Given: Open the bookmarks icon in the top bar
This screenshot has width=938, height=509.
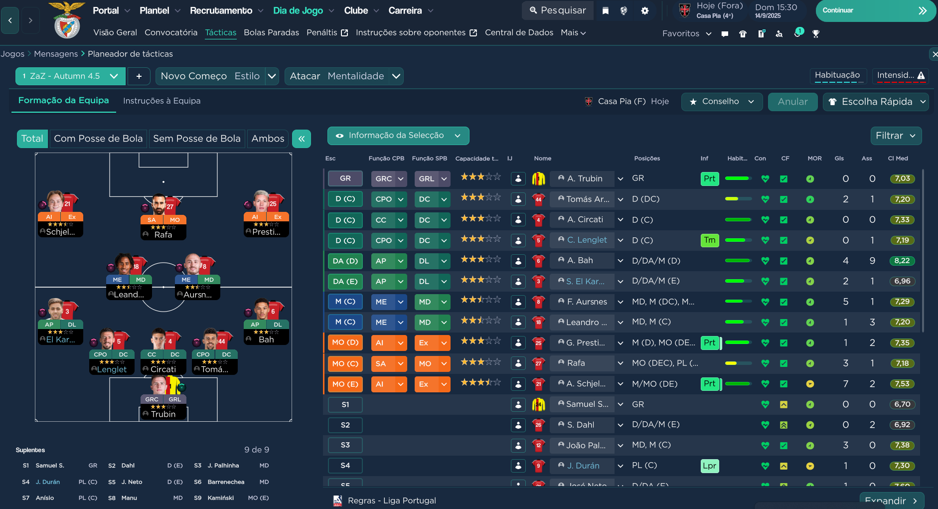Looking at the screenshot, I should point(605,10).
